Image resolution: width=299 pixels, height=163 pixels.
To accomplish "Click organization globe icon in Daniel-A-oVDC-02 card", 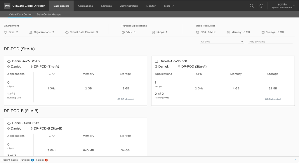I will pos(8,66).
